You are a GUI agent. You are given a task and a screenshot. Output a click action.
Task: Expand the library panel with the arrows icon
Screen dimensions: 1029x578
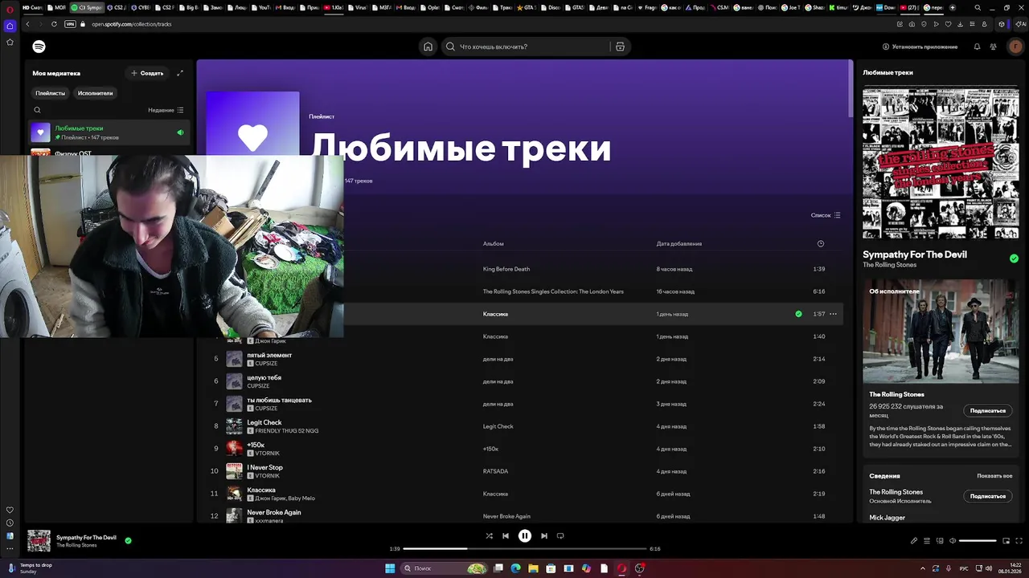coord(180,73)
